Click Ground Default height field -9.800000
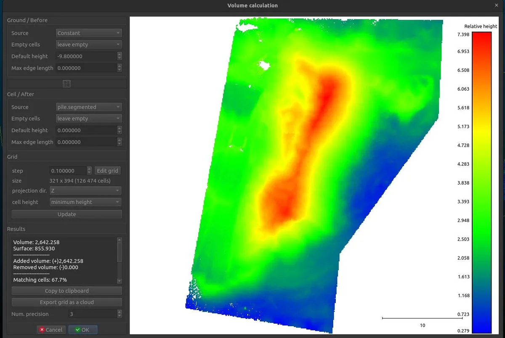505x338 pixels. coord(86,56)
